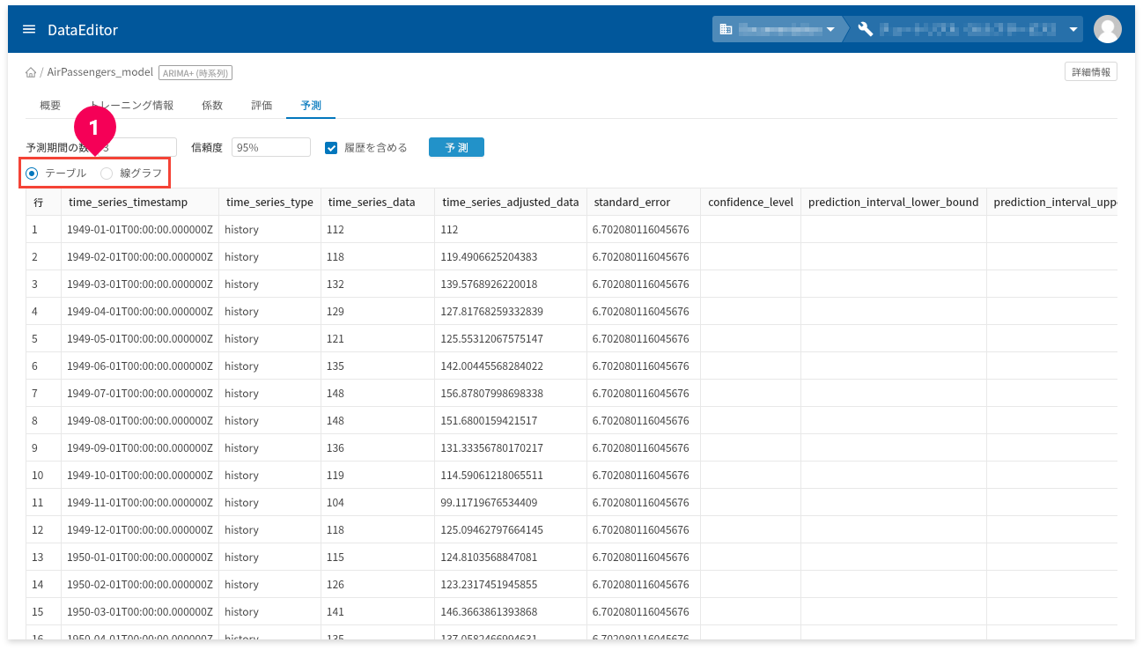Image resolution: width=1143 pixels, height=650 pixels.
Task: Click adjusted data cell 124.8103568847081
Action: (511, 558)
